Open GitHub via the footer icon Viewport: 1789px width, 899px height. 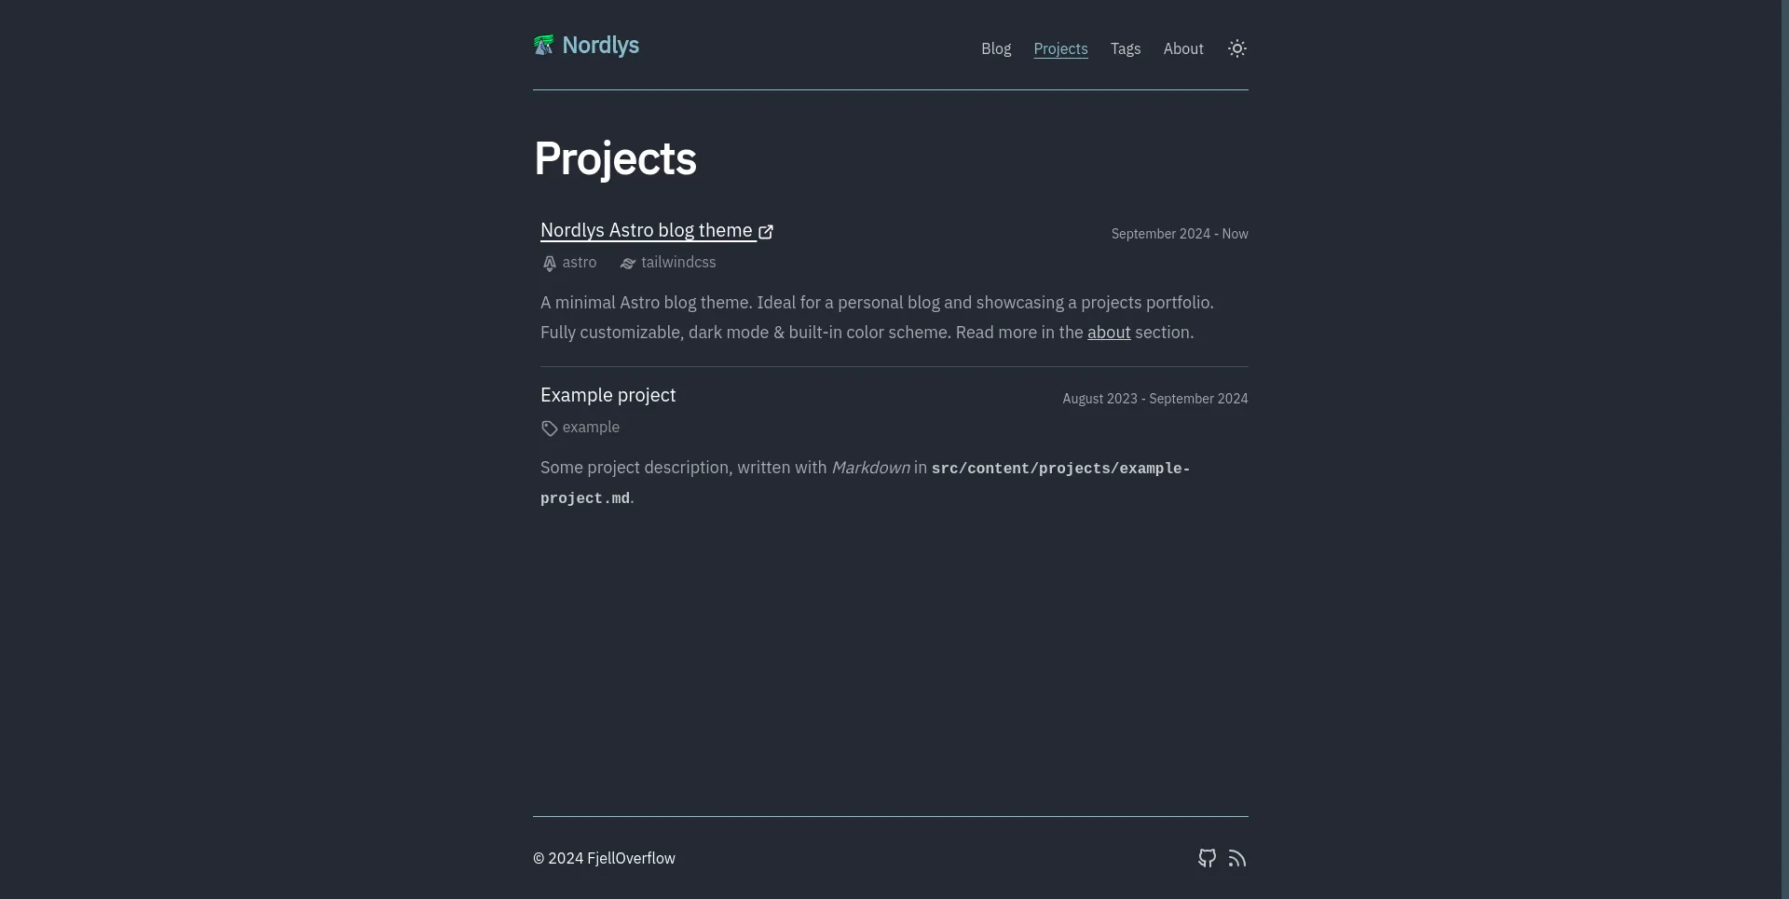point(1207,858)
